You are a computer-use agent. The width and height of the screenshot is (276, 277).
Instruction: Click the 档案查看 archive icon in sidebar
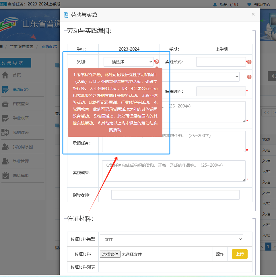tap(5, 104)
